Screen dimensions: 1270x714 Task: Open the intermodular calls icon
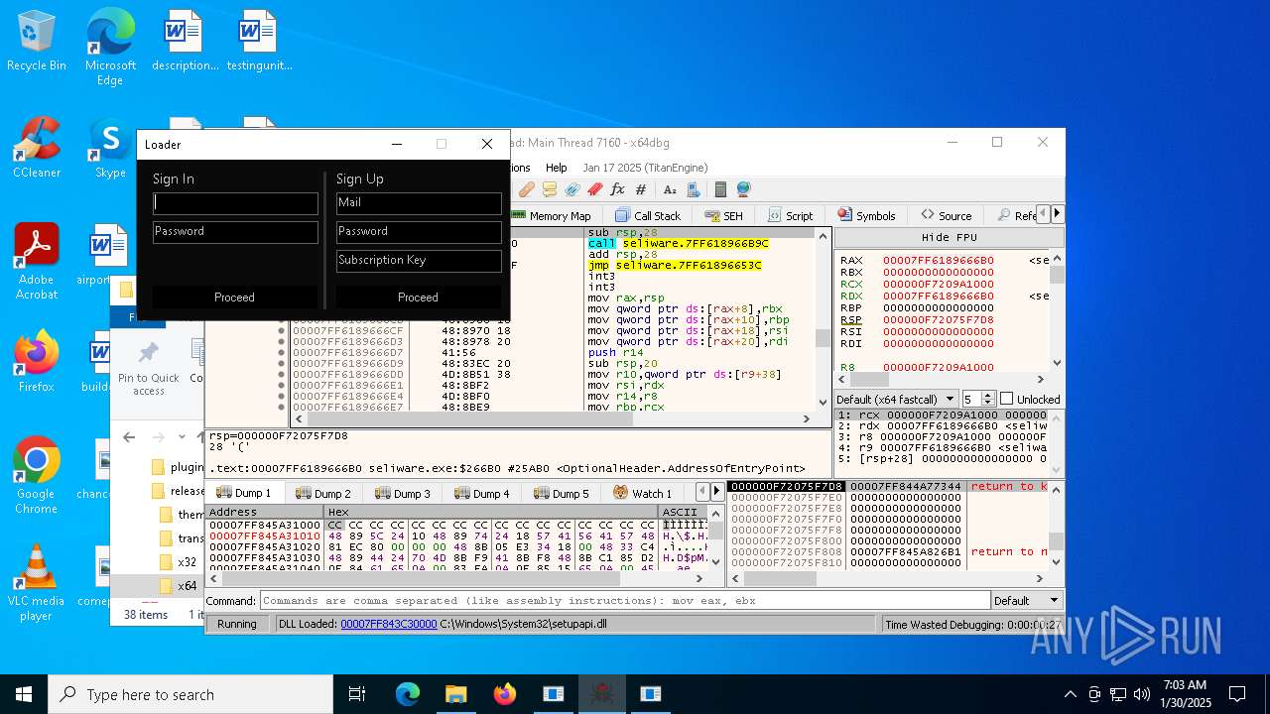pos(693,189)
